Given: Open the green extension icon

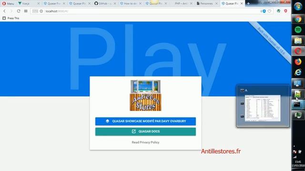Looking at the screenshot, I should (278, 11).
